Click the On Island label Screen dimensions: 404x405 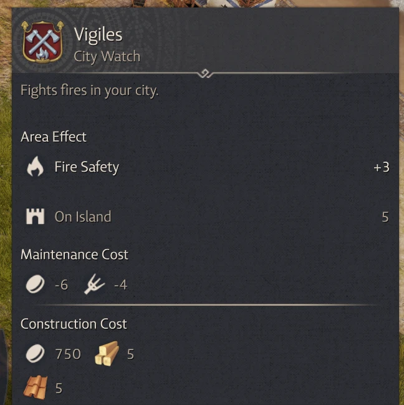[83, 217]
